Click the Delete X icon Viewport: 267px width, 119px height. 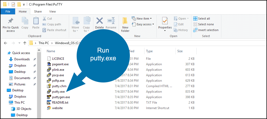[100, 21]
